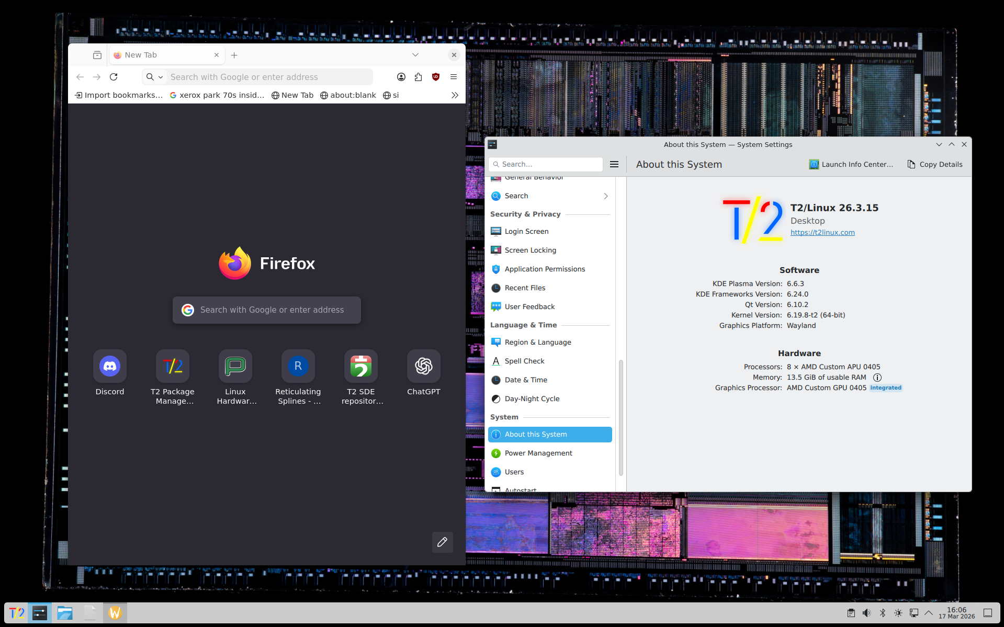Open the T2 application launcher

(17, 613)
